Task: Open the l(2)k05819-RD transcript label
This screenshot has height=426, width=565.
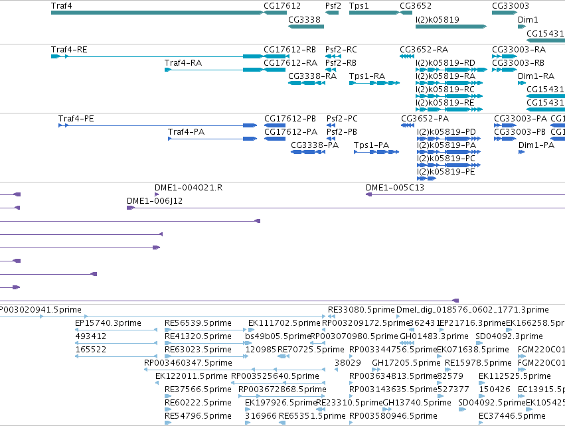Action: pos(445,63)
